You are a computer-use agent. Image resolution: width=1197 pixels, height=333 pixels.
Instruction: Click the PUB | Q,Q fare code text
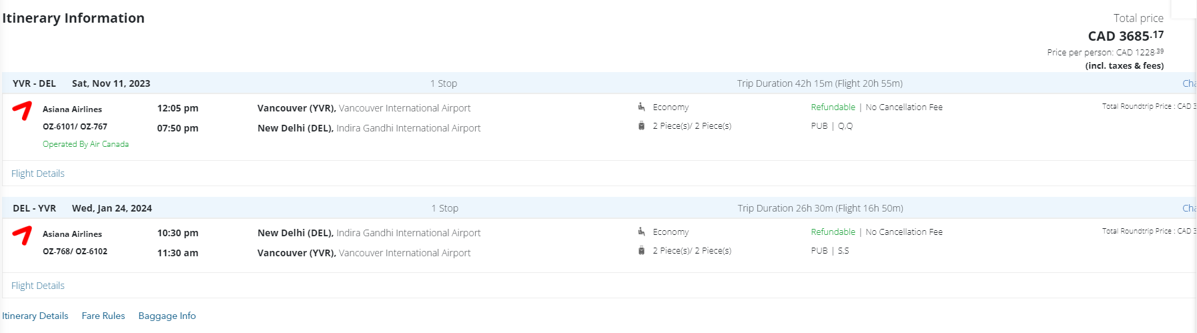[831, 125]
